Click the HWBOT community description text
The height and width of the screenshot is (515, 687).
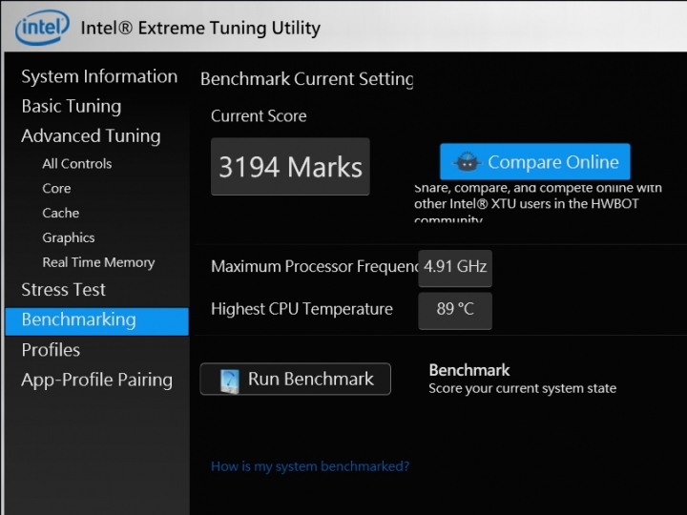[538, 204]
